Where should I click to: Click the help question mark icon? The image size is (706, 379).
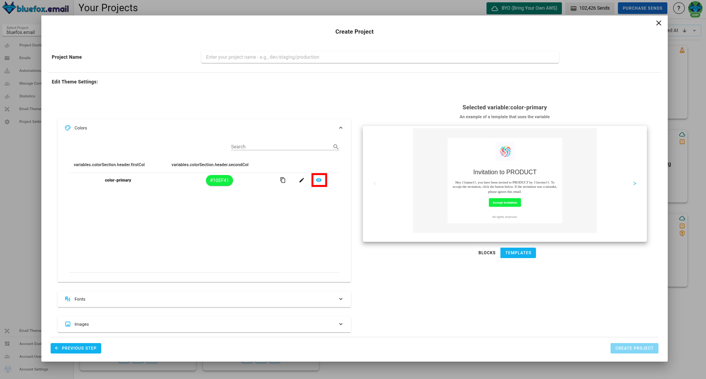click(x=679, y=8)
